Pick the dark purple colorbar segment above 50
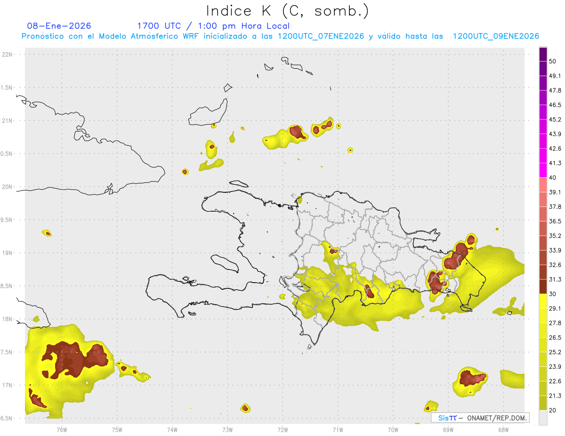The width and height of the screenshot is (565, 436). pos(543,55)
